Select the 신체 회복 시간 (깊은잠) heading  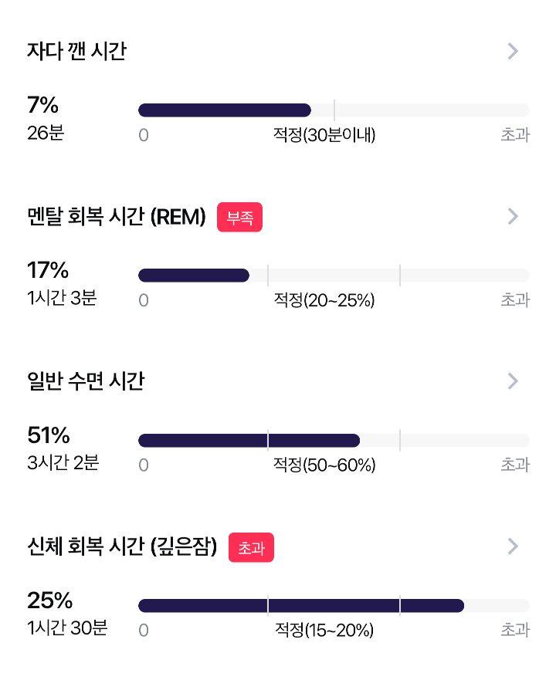point(122,546)
